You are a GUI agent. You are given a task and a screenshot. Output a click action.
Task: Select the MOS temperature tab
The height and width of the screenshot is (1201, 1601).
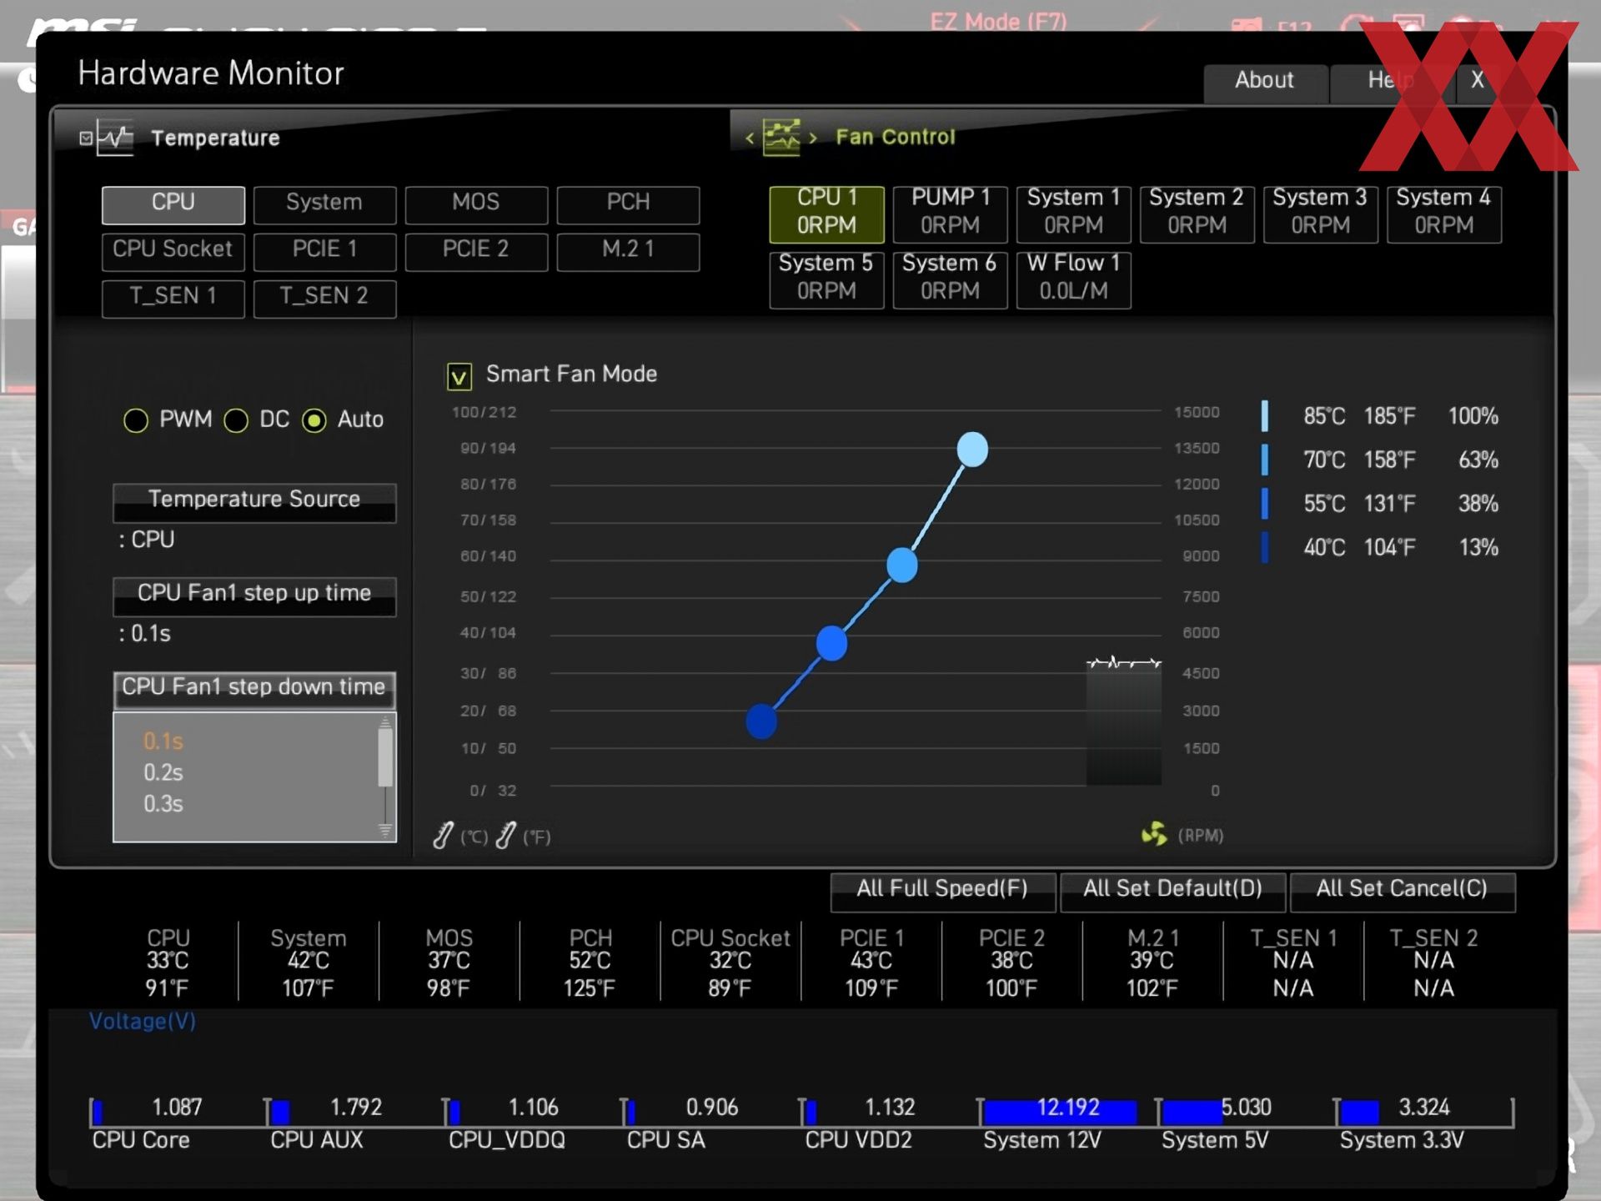tap(476, 204)
